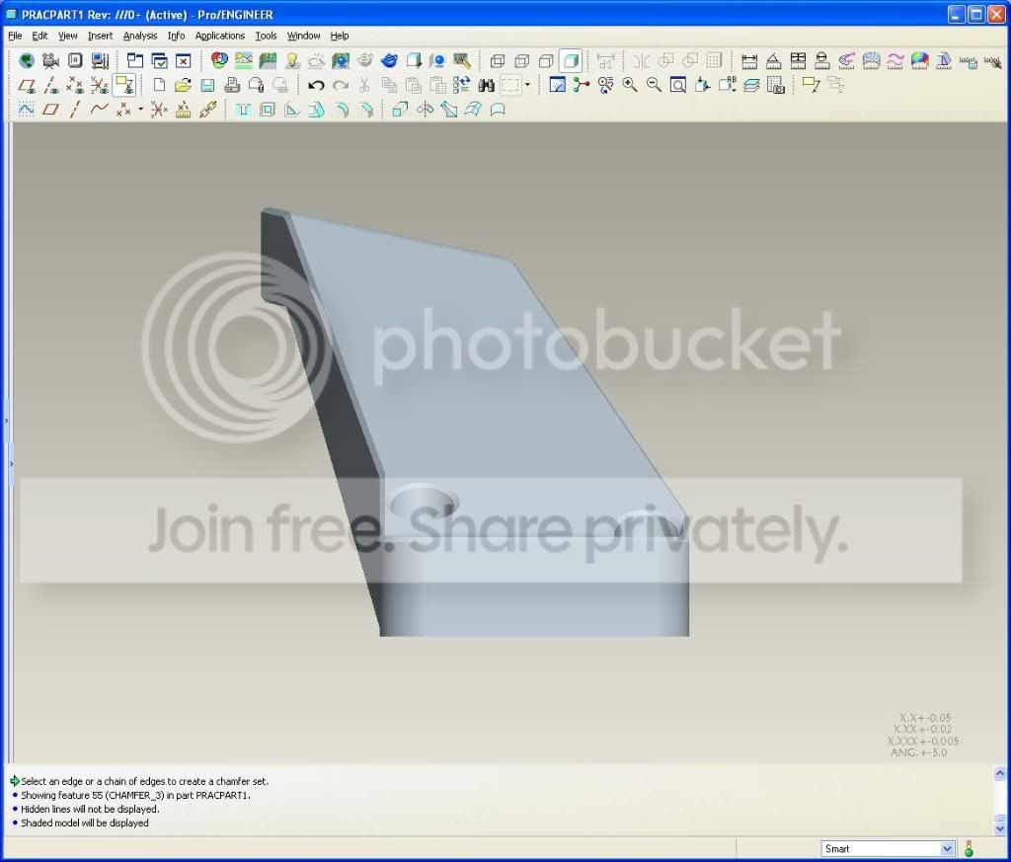Create a new file with New icon

[x=159, y=85]
